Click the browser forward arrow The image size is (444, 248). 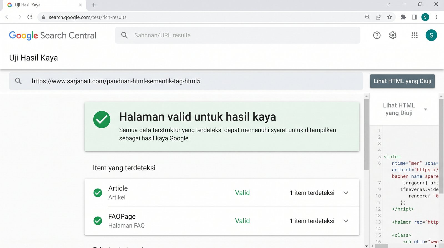(19, 17)
